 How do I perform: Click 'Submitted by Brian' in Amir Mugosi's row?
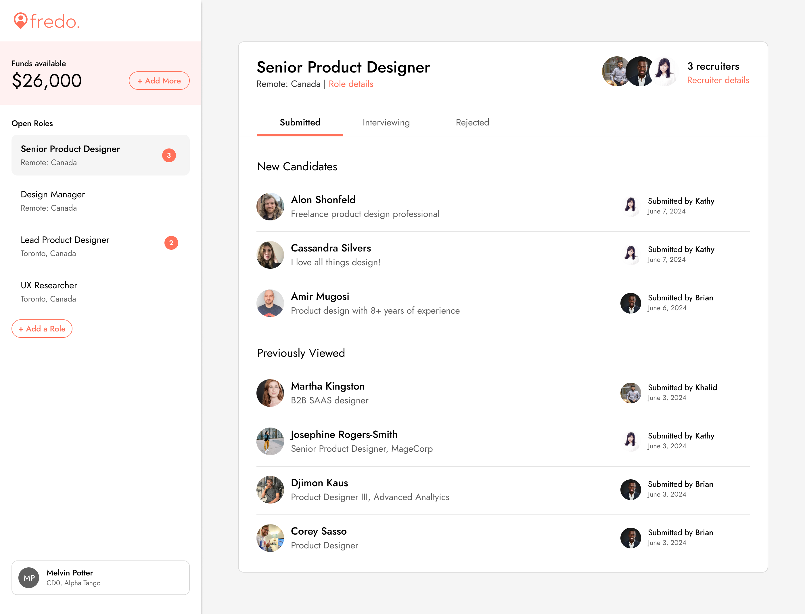click(681, 298)
